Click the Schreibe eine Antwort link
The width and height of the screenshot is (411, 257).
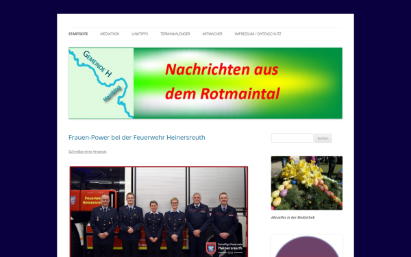pyautogui.click(x=88, y=151)
